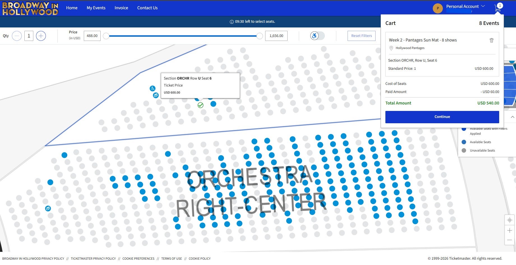
Task: Click the maximum price field showing 1,656.00
Action: pyautogui.click(x=276, y=36)
